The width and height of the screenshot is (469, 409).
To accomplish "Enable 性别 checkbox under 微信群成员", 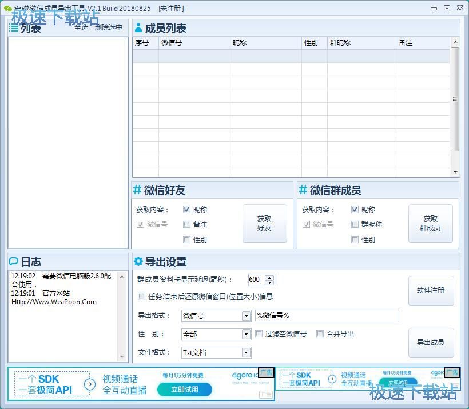I will pos(355,239).
